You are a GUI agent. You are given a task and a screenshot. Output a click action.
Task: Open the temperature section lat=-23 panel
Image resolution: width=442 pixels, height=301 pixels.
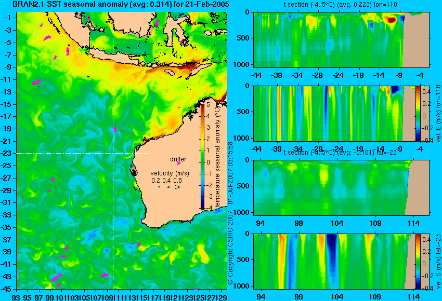pos(341,188)
